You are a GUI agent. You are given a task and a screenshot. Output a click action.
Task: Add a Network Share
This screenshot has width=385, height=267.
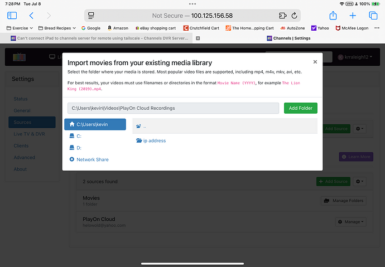click(92, 159)
